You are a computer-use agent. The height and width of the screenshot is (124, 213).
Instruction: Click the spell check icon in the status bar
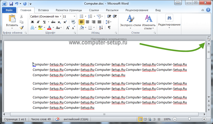click(x=58, y=119)
